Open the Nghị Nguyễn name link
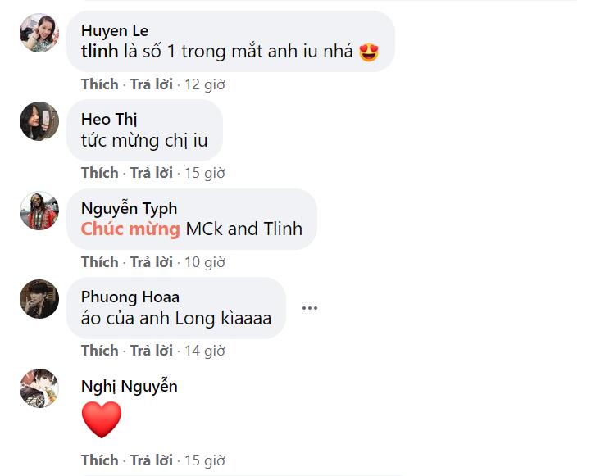The height and width of the screenshot is (476, 614). [130, 387]
